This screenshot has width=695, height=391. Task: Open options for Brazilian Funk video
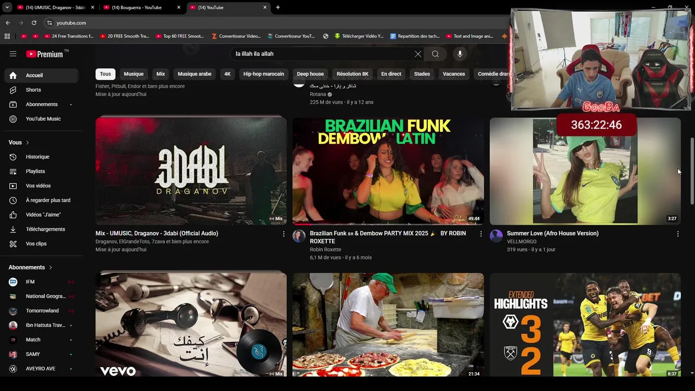pos(481,234)
